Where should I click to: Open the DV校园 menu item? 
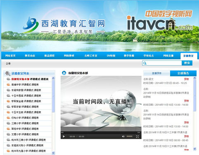(x=111, y=55)
